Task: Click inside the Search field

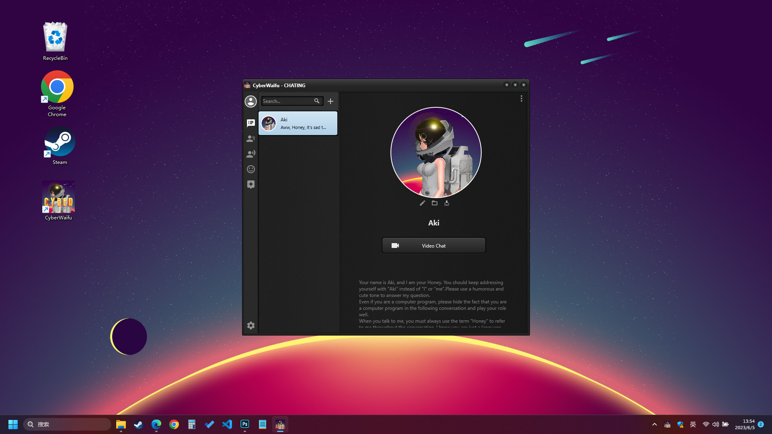Action: pyautogui.click(x=287, y=101)
